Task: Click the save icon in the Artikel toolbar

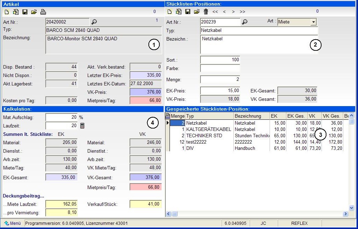Action: (x=25, y=12)
